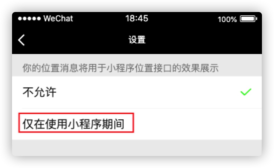Tap the battery icon in status bar
This screenshot has width=274, height=168.
click(249, 19)
